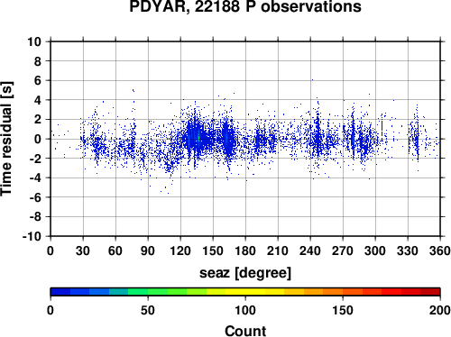Click y-axis tick label '-6'
The height and width of the screenshot is (337, 451).
tap(35, 197)
